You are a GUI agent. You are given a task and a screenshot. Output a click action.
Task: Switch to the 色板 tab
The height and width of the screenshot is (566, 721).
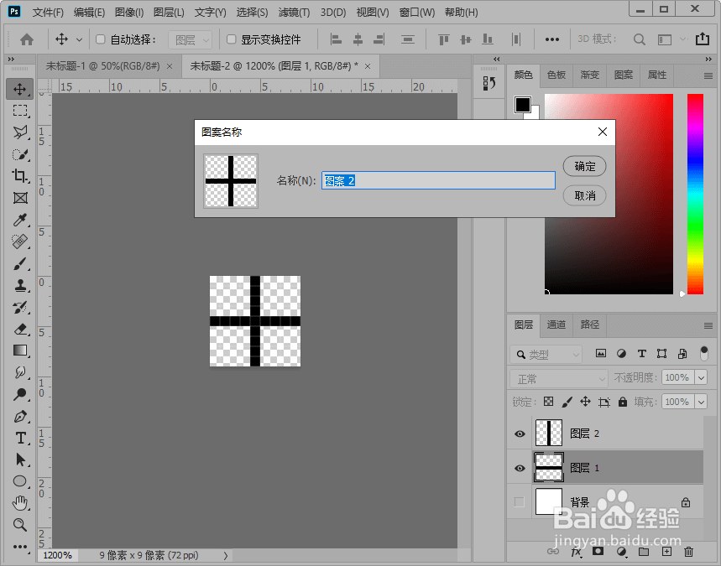click(556, 75)
